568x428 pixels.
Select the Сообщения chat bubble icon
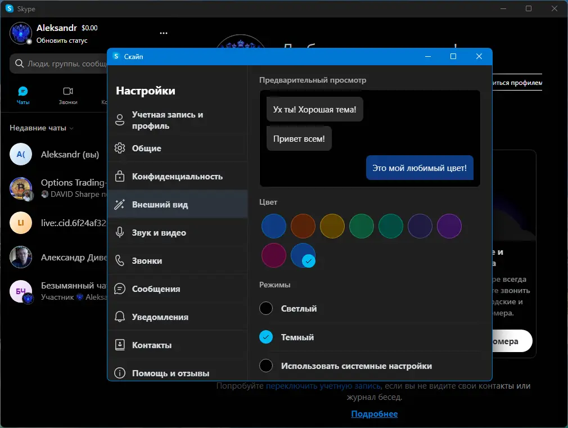click(119, 289)
